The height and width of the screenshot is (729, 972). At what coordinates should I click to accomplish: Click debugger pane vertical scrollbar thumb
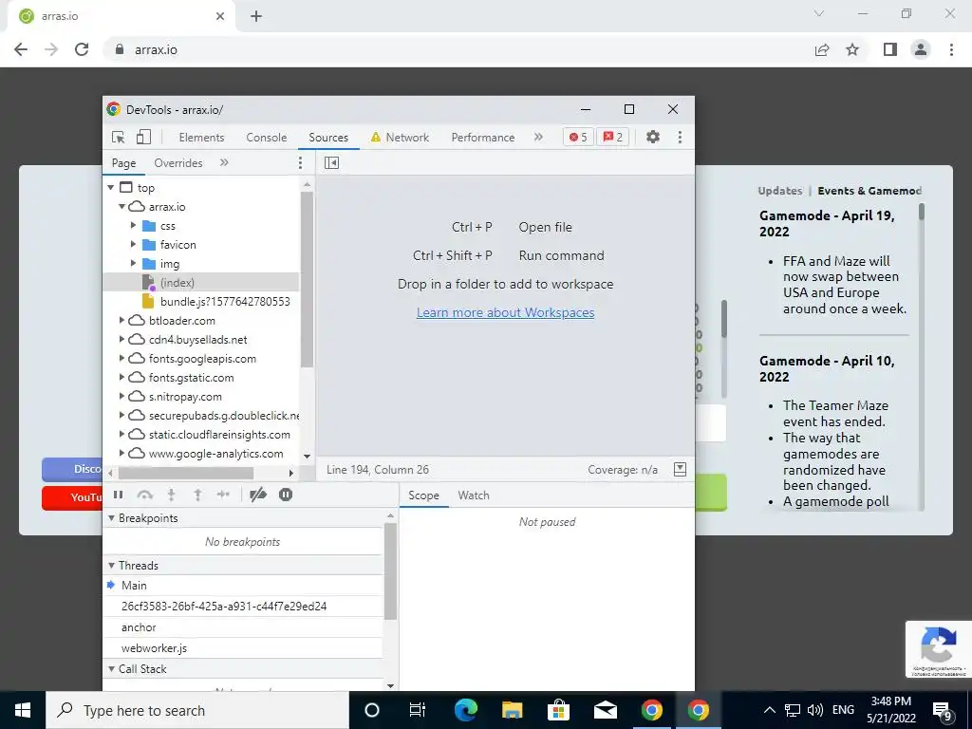click(x=390, y=570)
